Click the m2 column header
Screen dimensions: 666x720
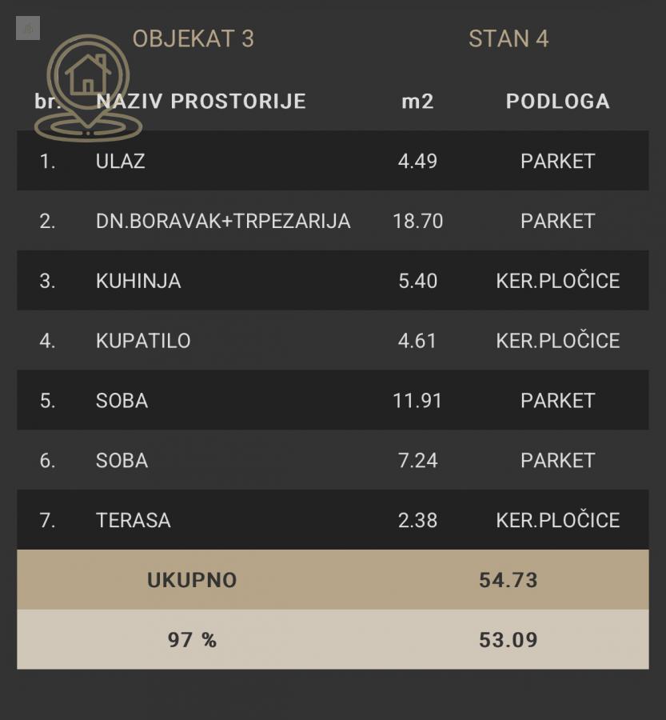click(417, 102)
